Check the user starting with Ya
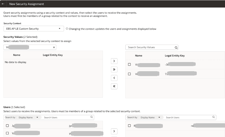This screenshot has width=225, height=137. click(x=7, y=133)
